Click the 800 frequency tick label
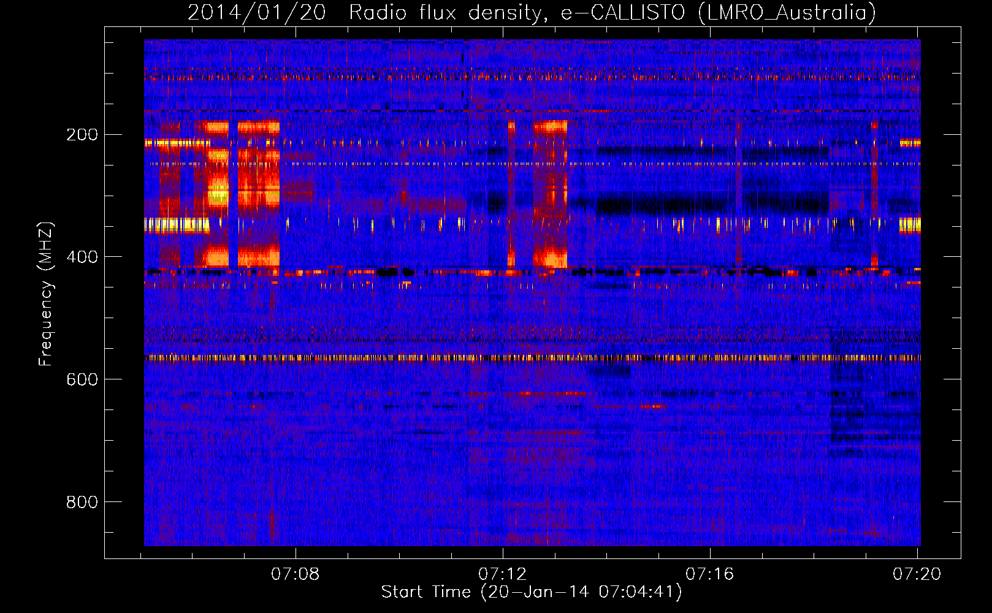 pyautogui.click(x=82, y=502)
